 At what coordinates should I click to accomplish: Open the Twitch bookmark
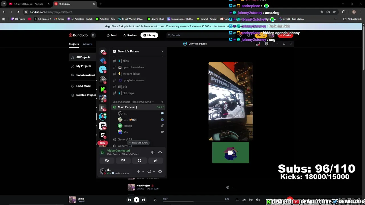(18, 19)
